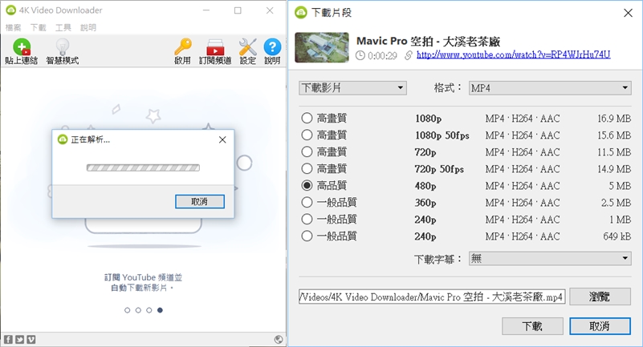The width and height of the screenshot is (643, 347).
Task: Select the 720p 11.5 MB quality option
Action: [307, 151]
